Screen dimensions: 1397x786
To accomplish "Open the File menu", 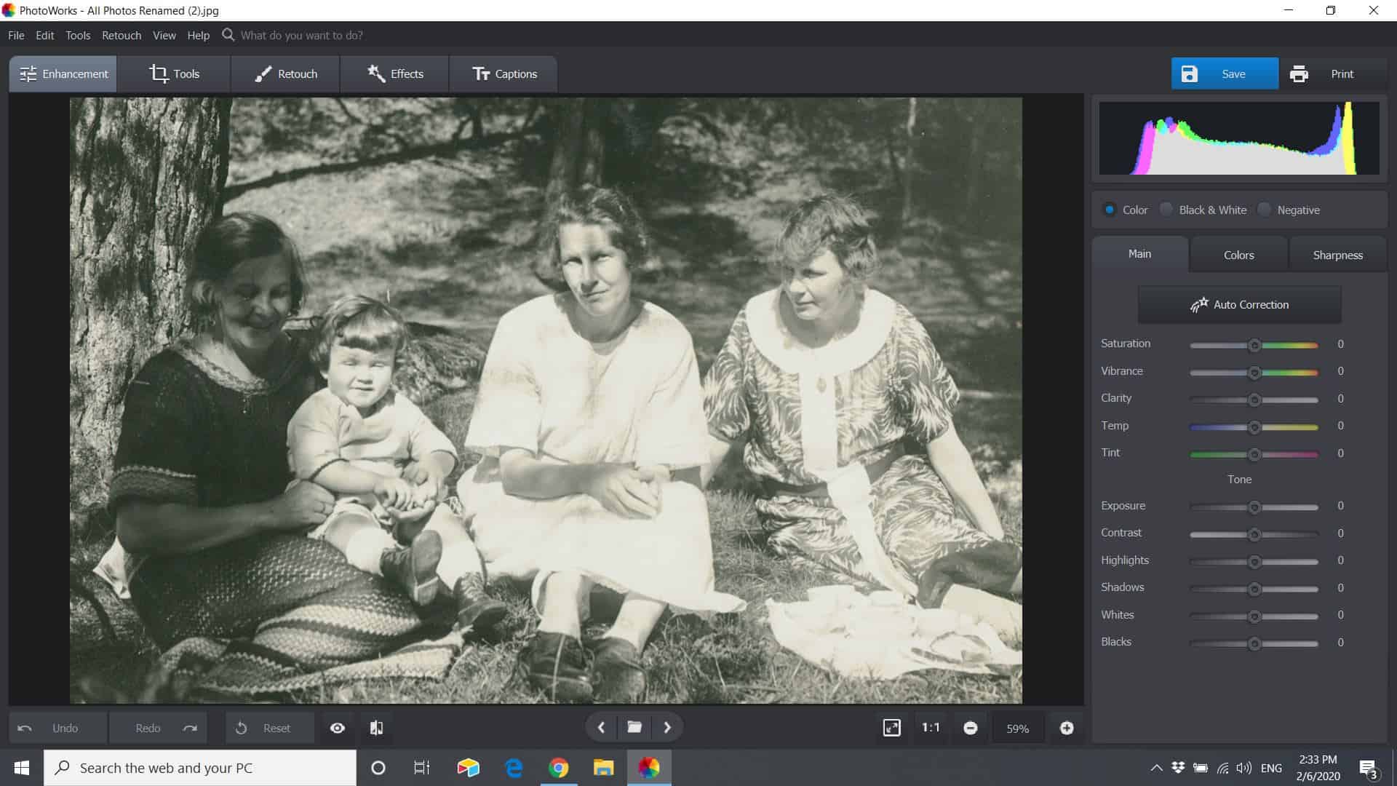I will point(15,35).
